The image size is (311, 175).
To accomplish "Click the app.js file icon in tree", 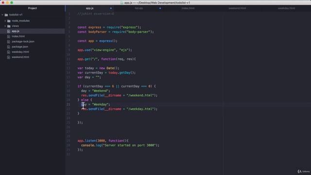I will point(9,31).
